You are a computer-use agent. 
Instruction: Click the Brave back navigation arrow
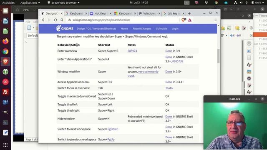pos(43,20)
